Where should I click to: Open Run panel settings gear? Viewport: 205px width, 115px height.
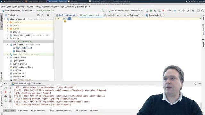coord(195,84)
